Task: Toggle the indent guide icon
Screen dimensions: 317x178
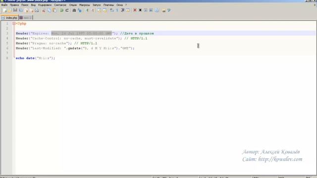Action: coord(122,10)
